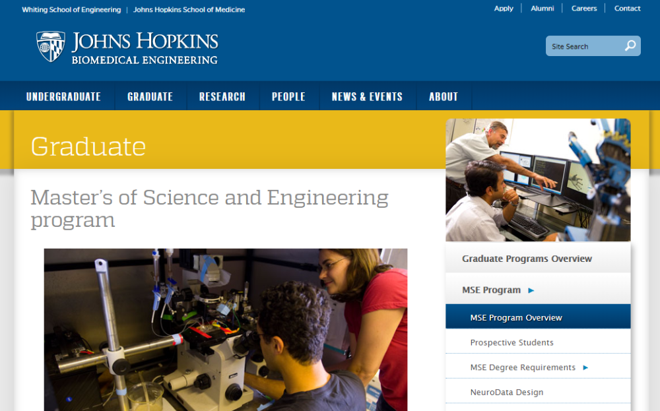This screenshot has height=411, width=660.
Task: Open the People menu
Action: [289, 97]
